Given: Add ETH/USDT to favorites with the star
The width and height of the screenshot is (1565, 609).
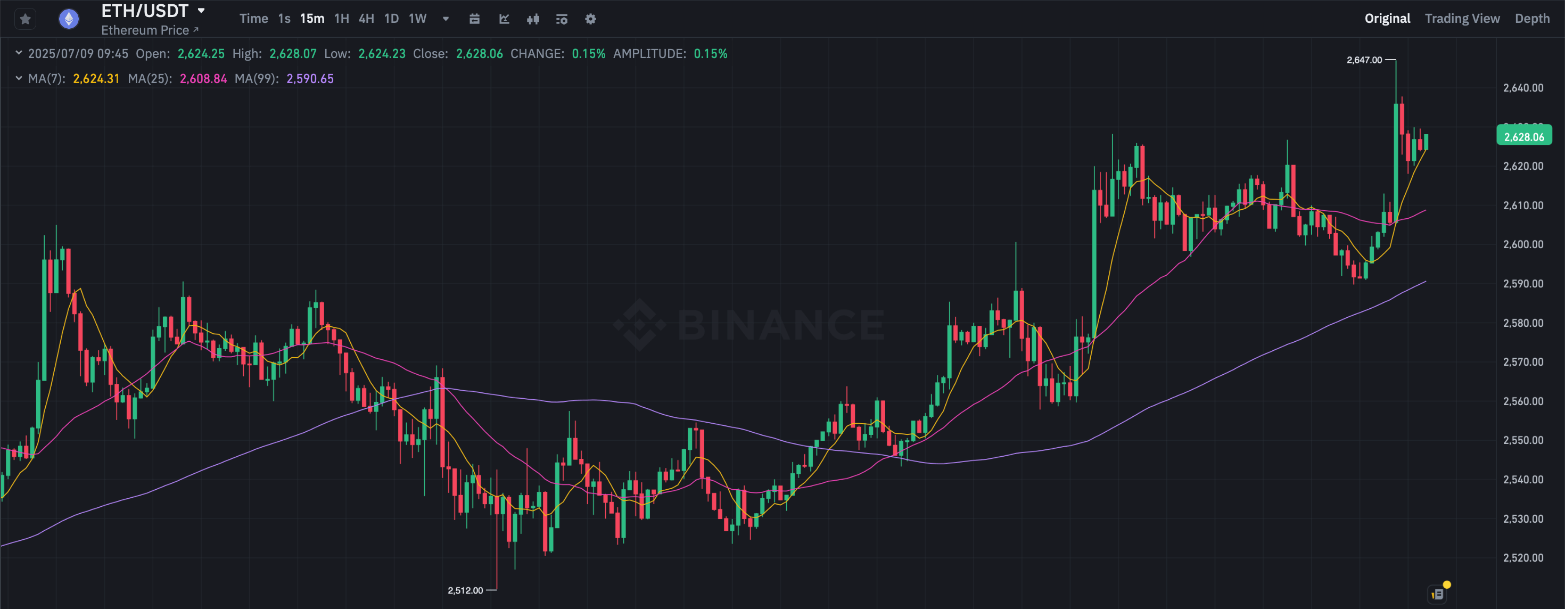Looking at the screenshot, I should pos(25,20).
